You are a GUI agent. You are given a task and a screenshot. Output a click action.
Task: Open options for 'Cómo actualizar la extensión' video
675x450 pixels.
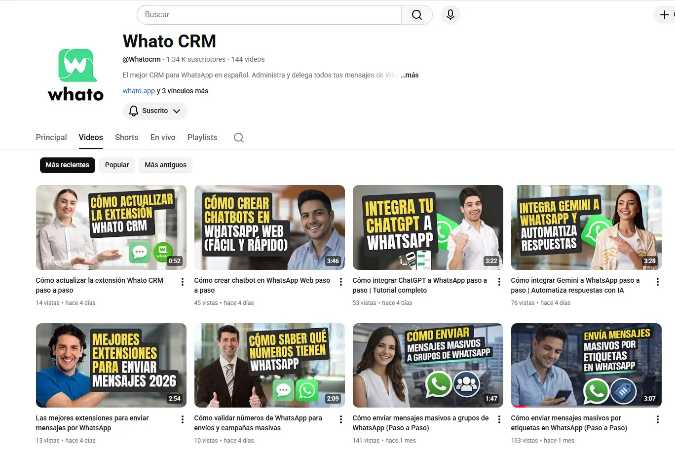click(183, 282)
